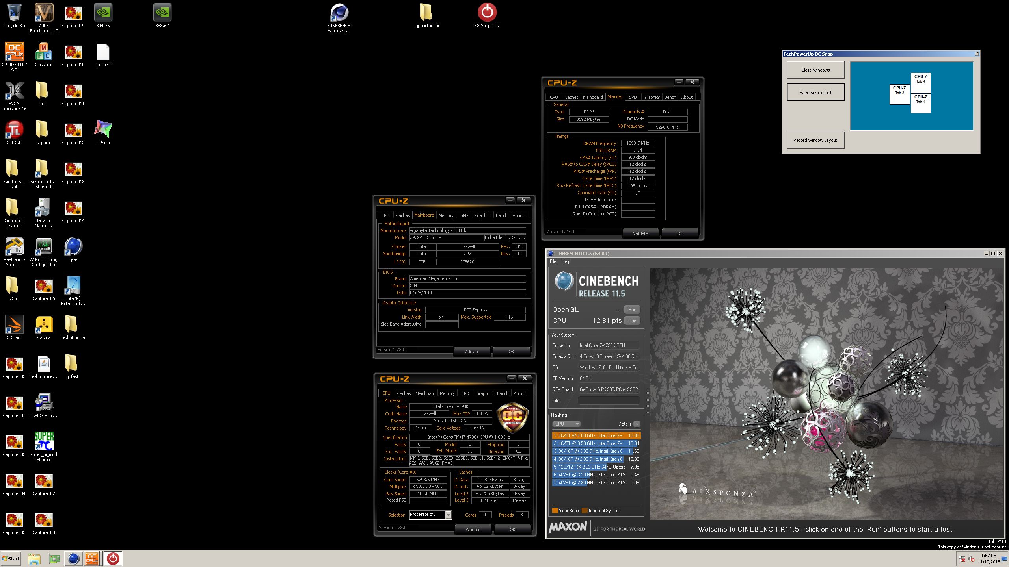Open the Recycle Bin desktop icon
Screen dimensions: 1009x567
(14, 16)
